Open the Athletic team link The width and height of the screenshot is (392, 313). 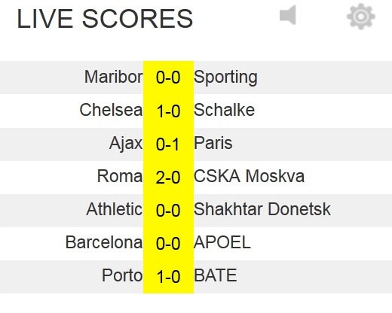(x=115, y=209)
